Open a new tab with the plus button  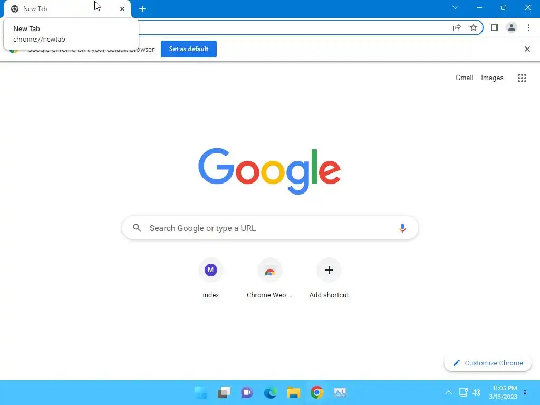click(x=142, y=9)
